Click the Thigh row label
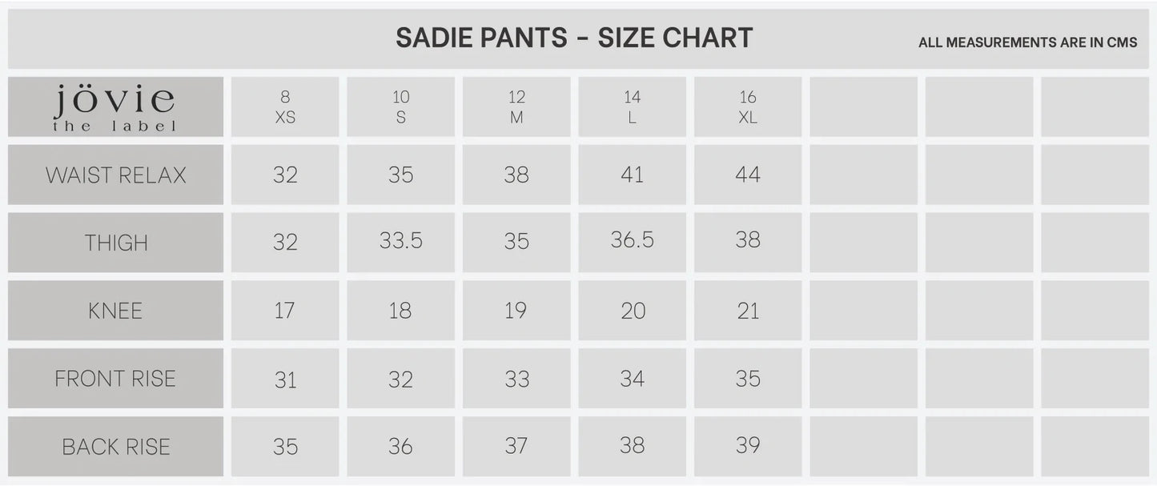This screenshot has width=1157, height=486. pos(115,243)
